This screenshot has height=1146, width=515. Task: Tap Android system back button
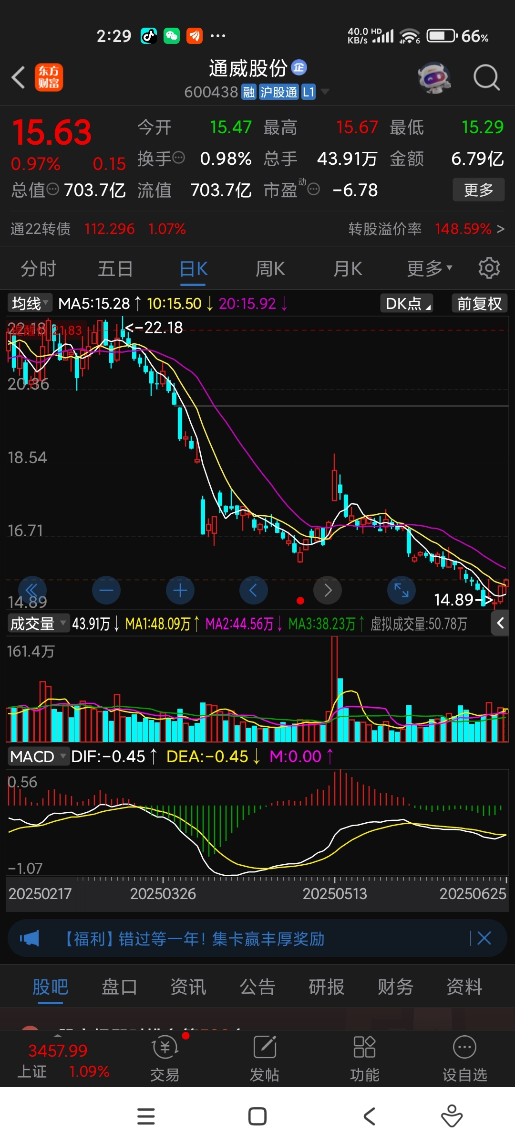[x=370, y=1116]
